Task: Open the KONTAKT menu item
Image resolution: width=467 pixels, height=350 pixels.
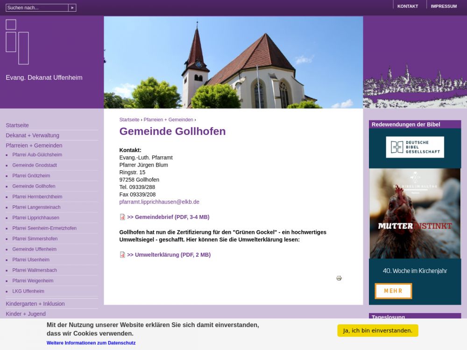Action: pos(407,7)
